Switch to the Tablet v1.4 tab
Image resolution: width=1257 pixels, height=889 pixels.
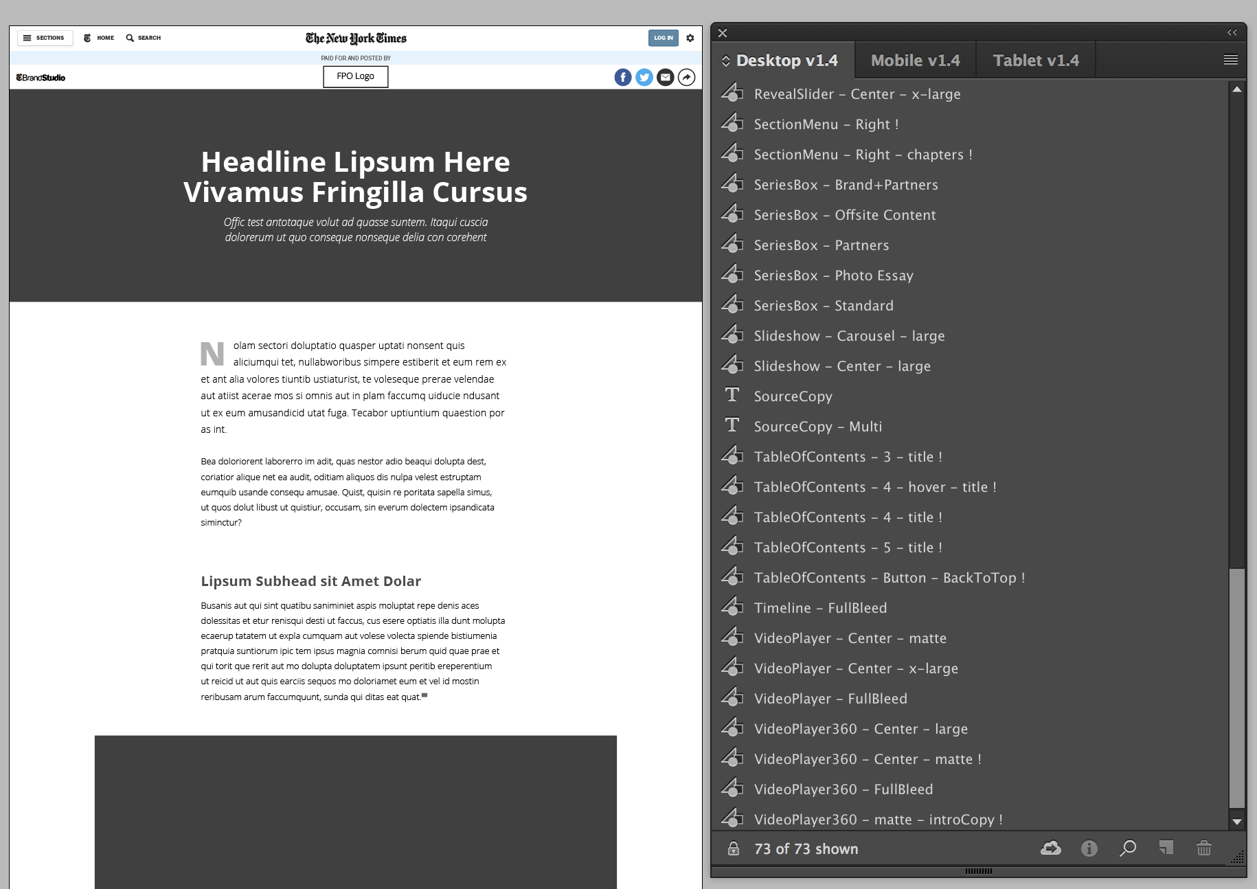1036,60
